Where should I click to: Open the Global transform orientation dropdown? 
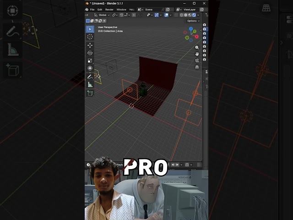point(102,15)
